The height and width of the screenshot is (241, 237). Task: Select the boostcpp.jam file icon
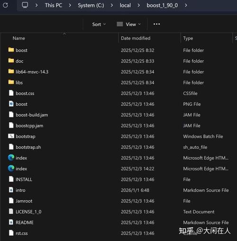[11, 125]
